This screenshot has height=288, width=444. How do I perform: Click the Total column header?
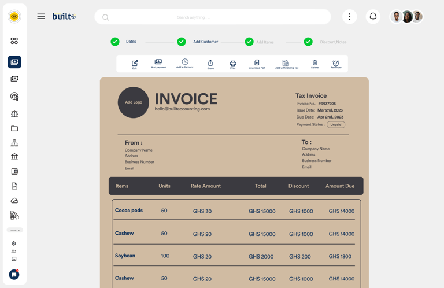(x=260, y=186)
